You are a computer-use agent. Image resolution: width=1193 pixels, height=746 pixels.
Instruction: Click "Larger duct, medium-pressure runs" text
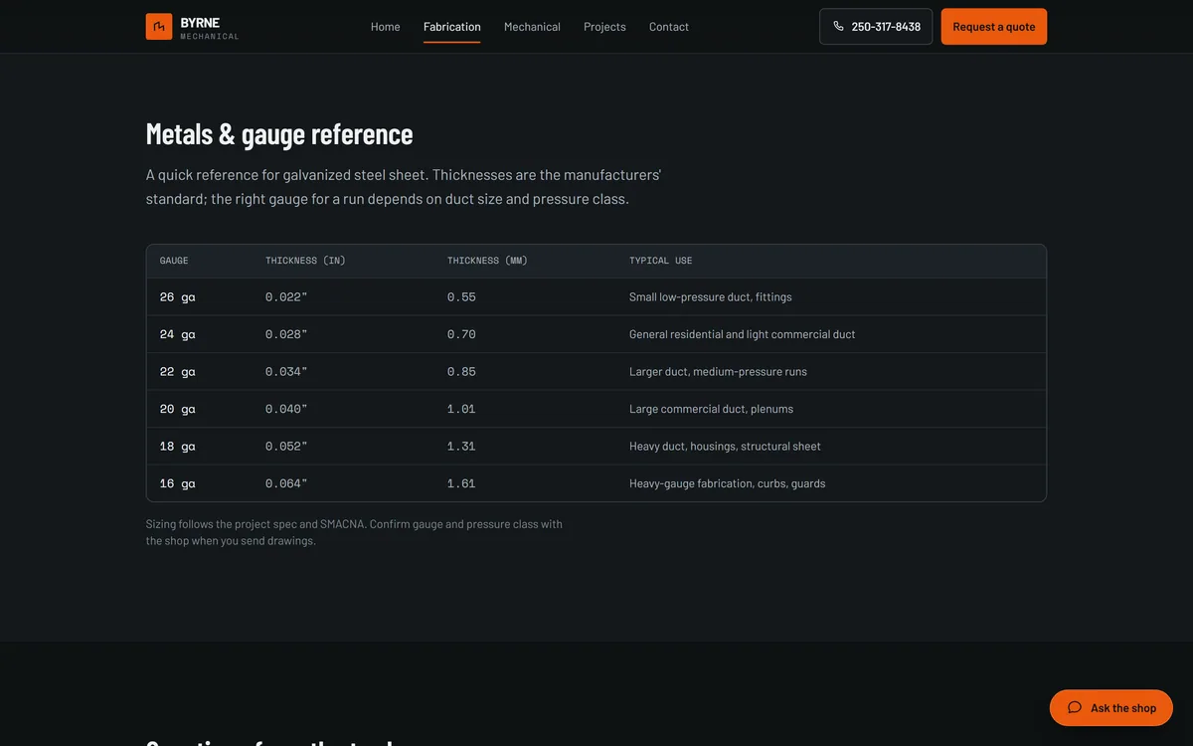[718, 372]
